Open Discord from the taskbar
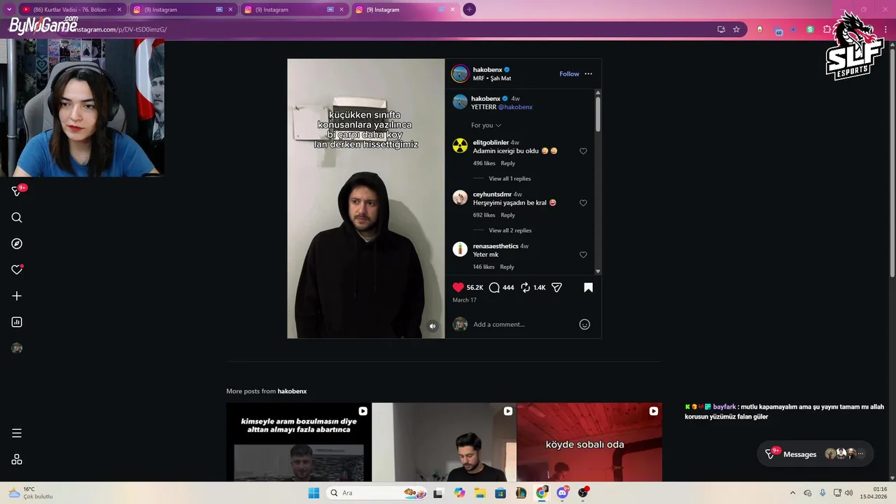This screenshot has width=896, height=504. pyautogui.click(x=563, y=493)
